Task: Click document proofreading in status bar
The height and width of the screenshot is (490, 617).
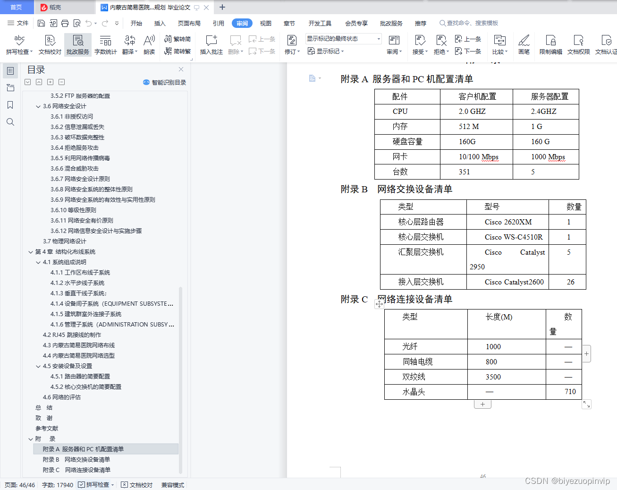Action: click(137, 485)
